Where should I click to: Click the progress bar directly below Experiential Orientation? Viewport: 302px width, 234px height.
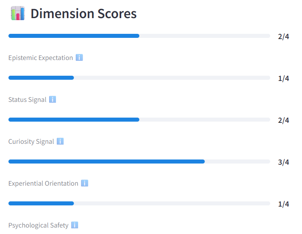click(139, 203)
